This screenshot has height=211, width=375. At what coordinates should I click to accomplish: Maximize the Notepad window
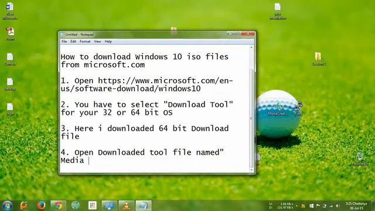point(237,34)
